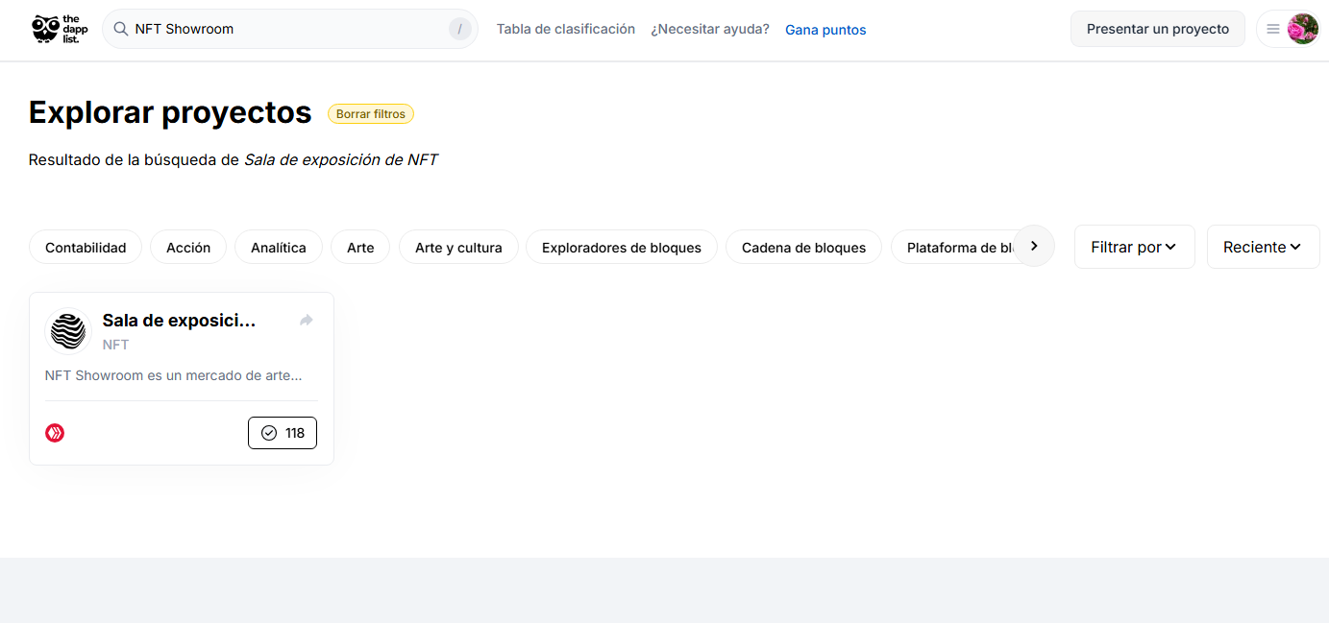Share the project via arrow icon
Viewport: 1329px width, 623px height.
click(307, 321)
